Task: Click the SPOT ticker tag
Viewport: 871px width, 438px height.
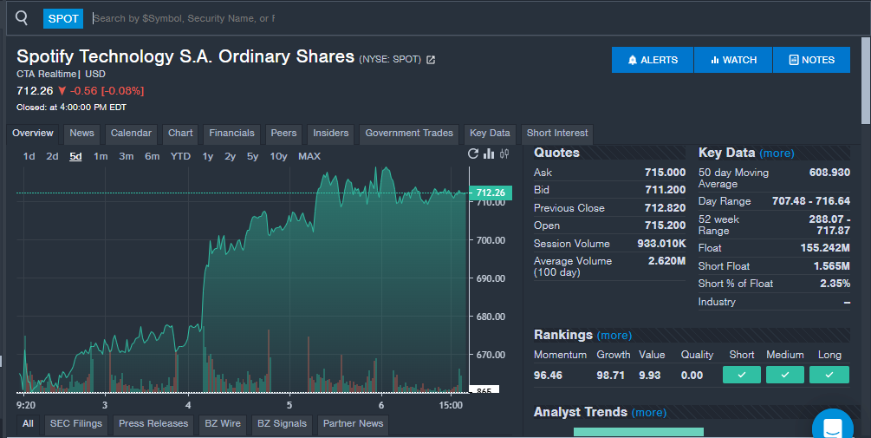Action: pos(63,18)
